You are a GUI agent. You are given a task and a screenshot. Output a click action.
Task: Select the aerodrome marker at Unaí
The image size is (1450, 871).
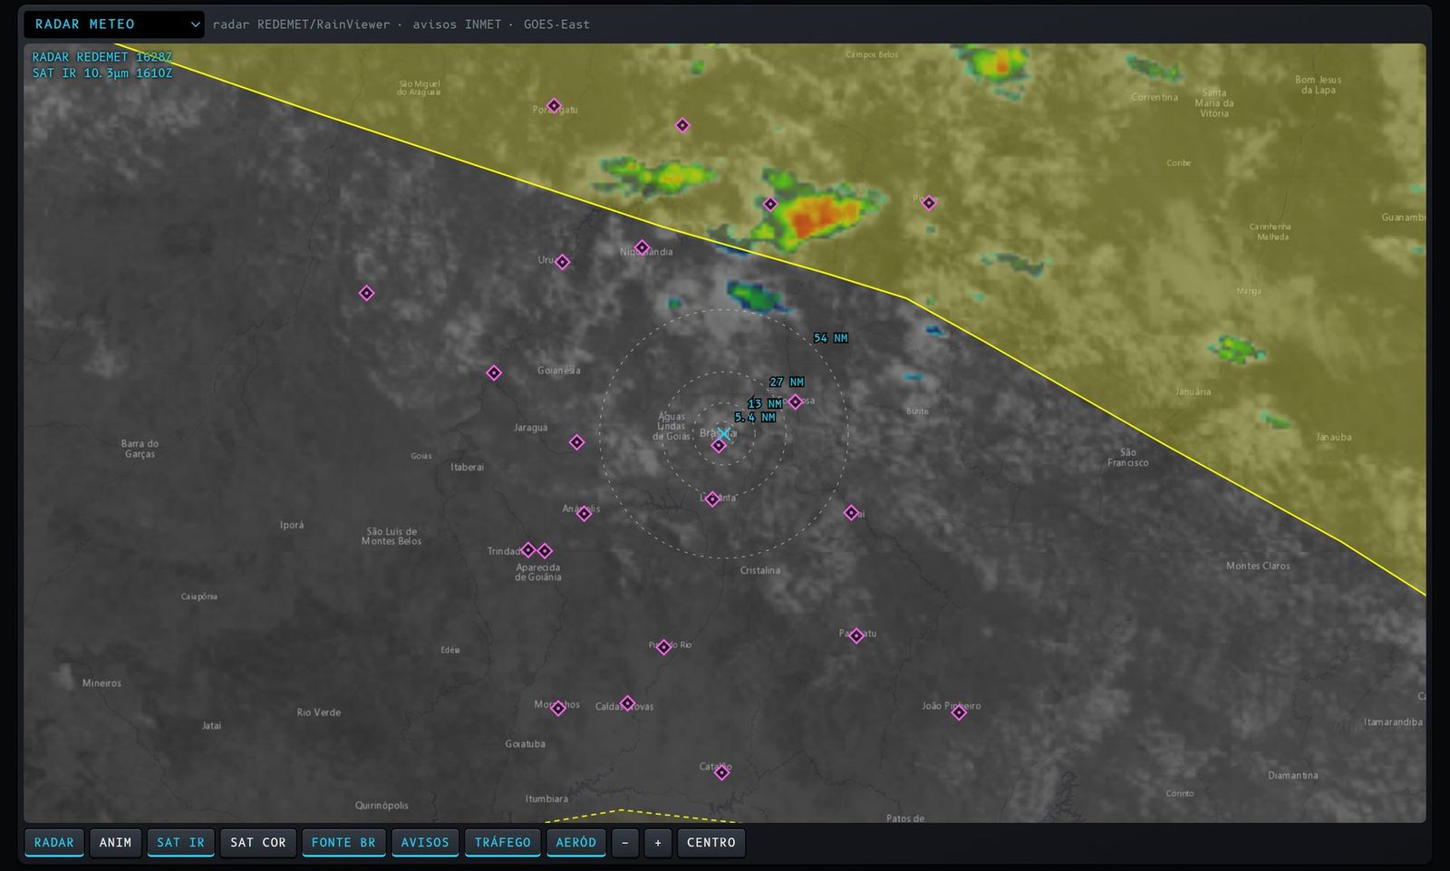pyautogui.click(x=851, y=513)
